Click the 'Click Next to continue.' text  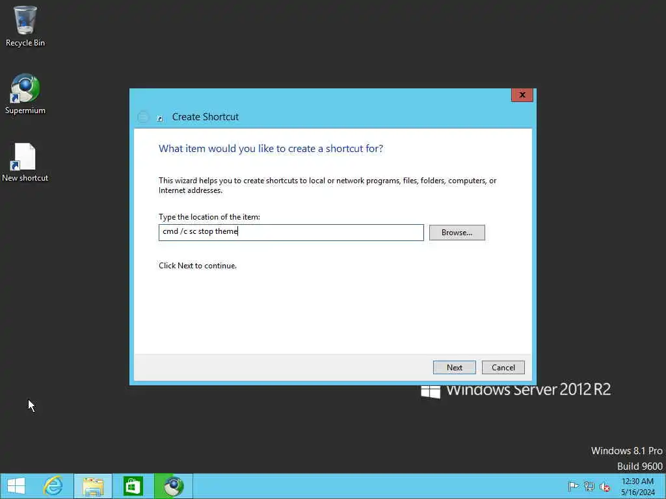(x=198, y=266)
